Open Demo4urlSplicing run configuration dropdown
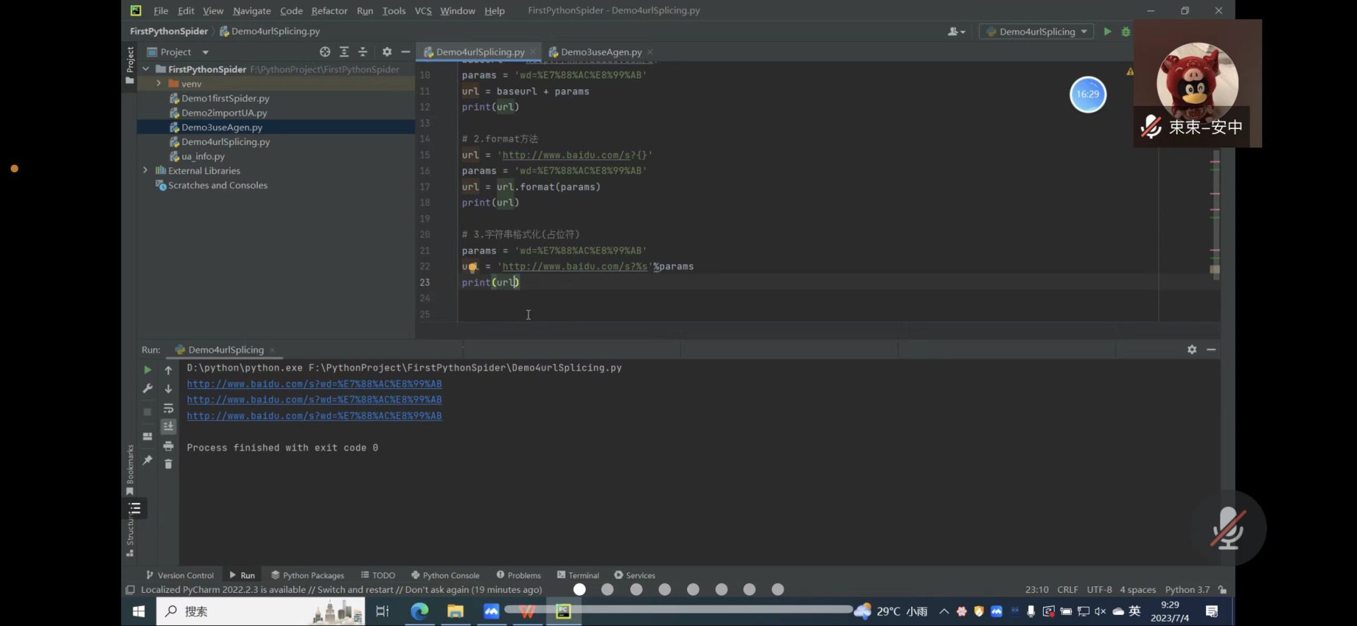Image resolution: width=1357 pixels, height=626 pixels. pyautogui.click(x=1036, y=32)
